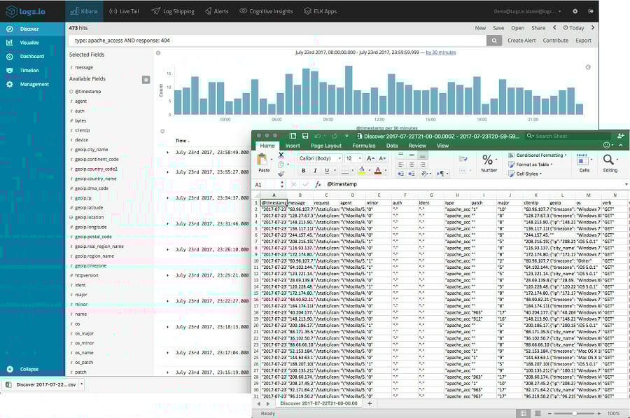Viewport: 630px width, 418px height.
Task: Open Timelion in the Kibana sidebar
Action: point(29,70)
